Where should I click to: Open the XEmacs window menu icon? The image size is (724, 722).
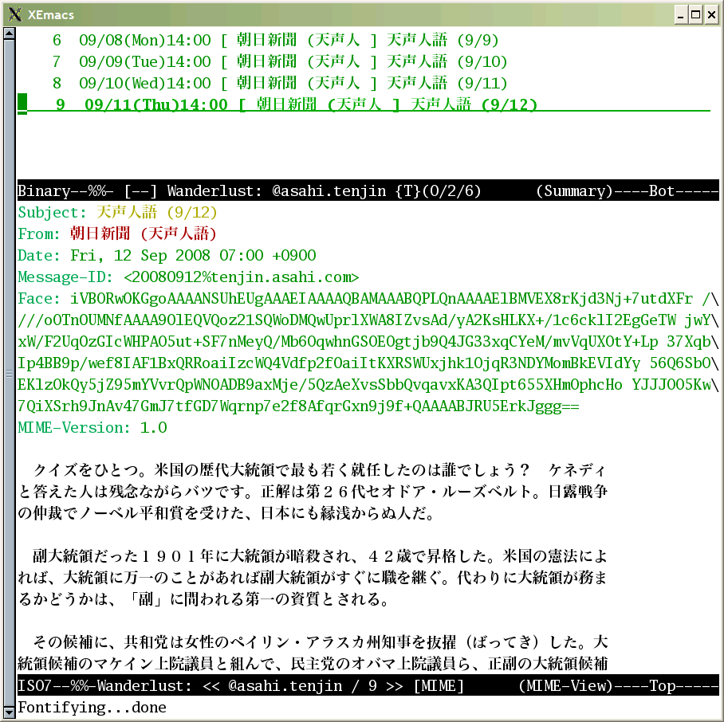tap(14, 15)
